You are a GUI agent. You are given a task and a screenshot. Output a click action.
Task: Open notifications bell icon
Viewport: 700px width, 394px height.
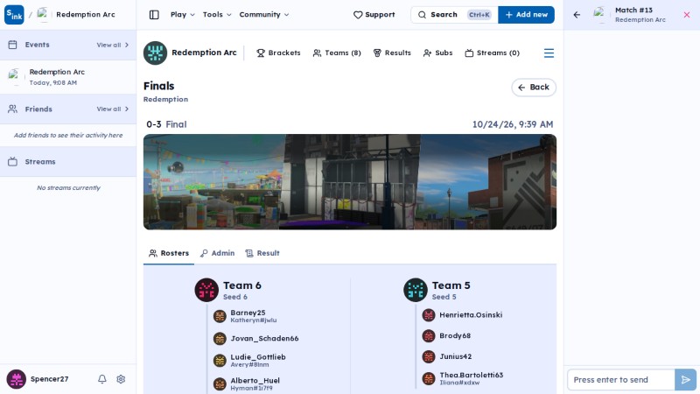pyautogui.click(x=102, y=379)
